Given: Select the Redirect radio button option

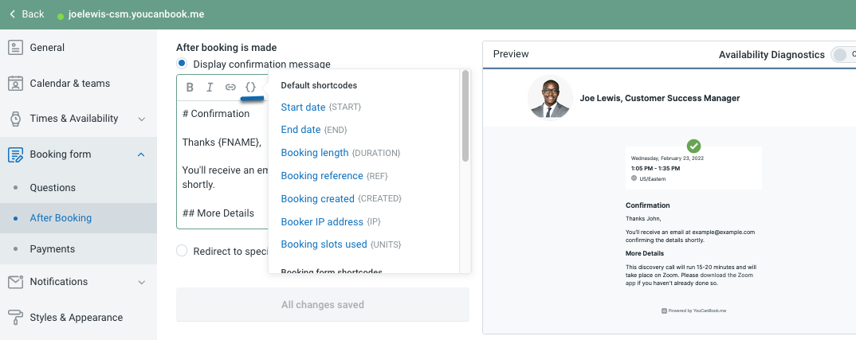Looking at the screenshot, I should tap(183, 251).
